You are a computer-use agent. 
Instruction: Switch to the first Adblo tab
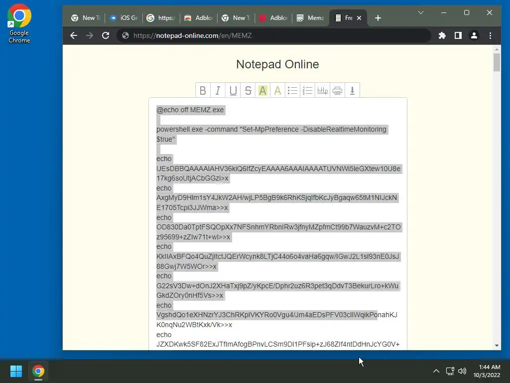198,18
